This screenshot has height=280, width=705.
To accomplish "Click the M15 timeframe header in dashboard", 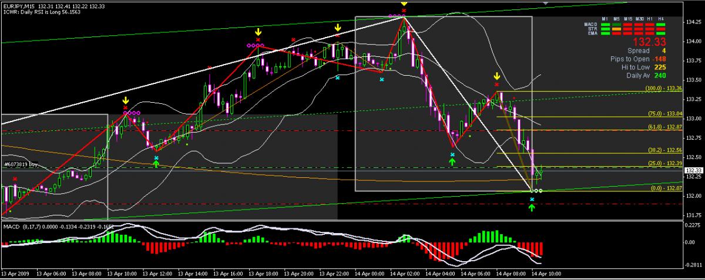I will (627, 19).
